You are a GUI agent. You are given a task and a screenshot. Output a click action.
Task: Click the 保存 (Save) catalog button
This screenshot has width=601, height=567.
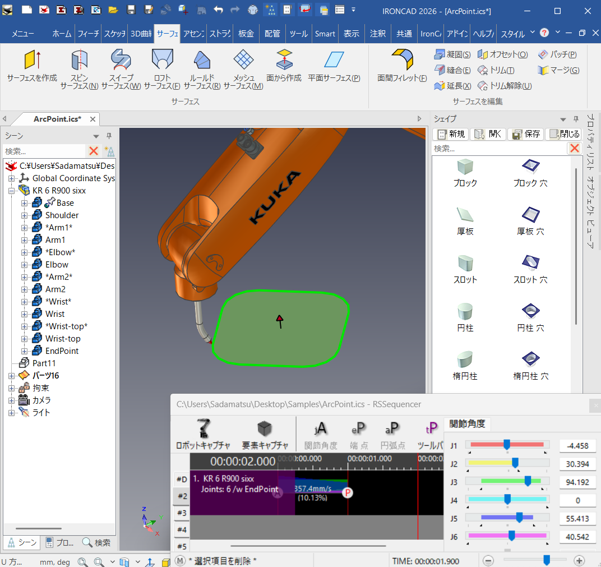tap(526, 134)
